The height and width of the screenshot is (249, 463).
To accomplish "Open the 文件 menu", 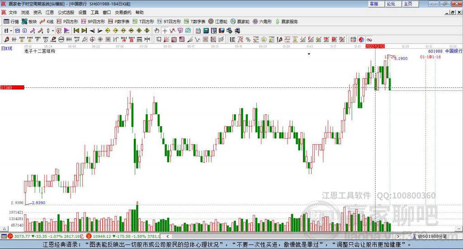I will point(13,12).
